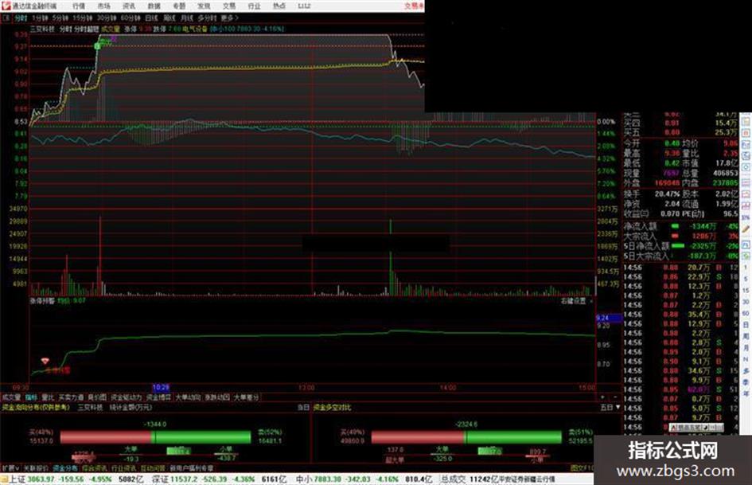Open the 交易 menu in top bar
752x485 pixels.
point(229,6)
